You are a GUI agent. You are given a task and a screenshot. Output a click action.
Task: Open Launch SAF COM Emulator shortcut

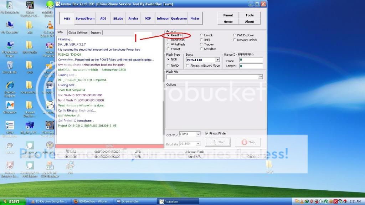tap(50, 170)
